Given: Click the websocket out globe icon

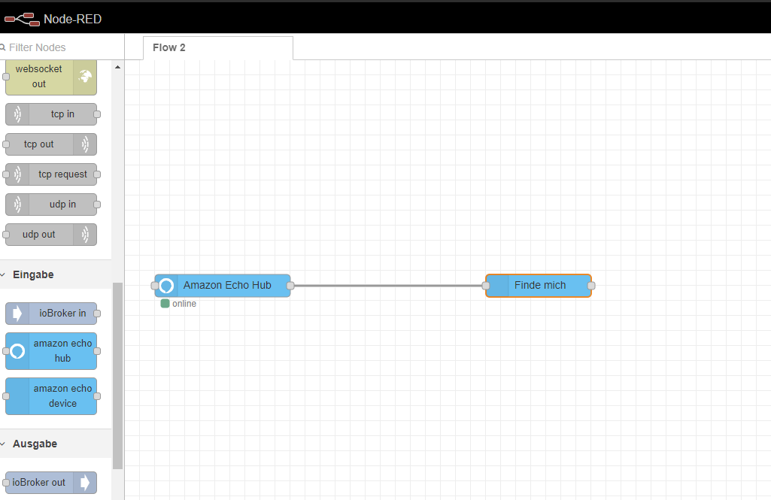Looking at the screenshot, I should point(85,76).
